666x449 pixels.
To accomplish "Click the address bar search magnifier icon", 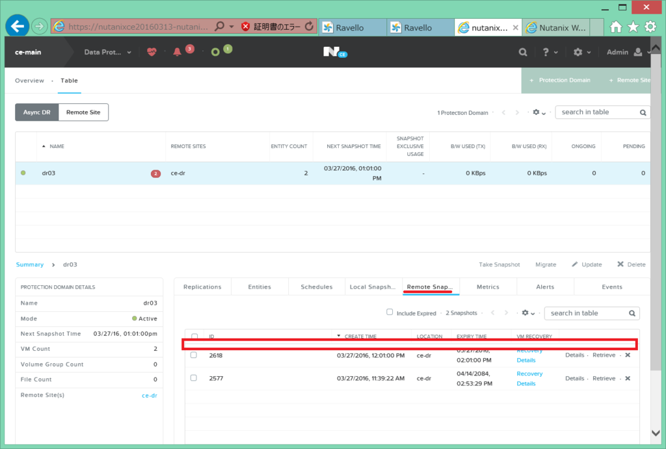I will (219, 27).
